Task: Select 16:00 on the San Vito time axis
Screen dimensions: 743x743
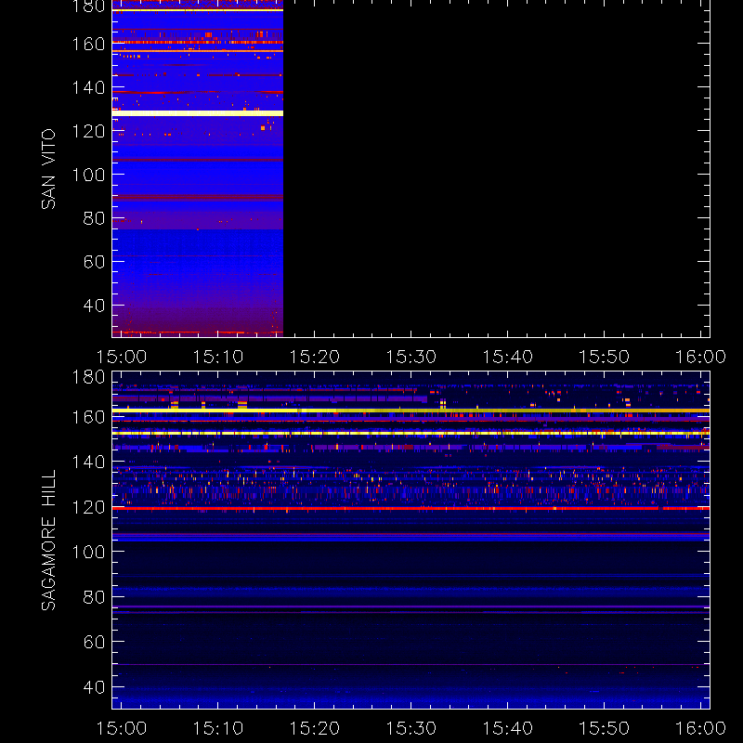Action: (x=701, y=357)
